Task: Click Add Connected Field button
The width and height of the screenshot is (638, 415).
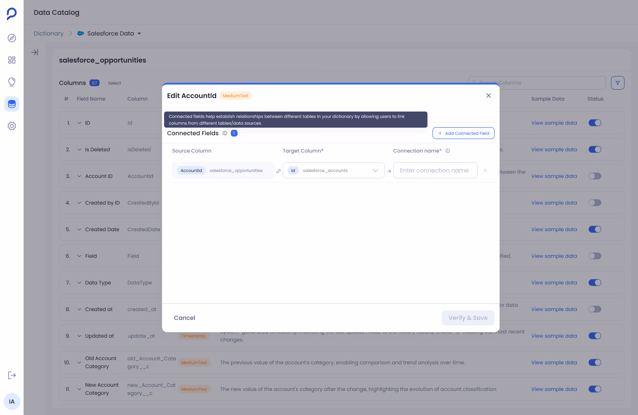Action: point(463,133)
